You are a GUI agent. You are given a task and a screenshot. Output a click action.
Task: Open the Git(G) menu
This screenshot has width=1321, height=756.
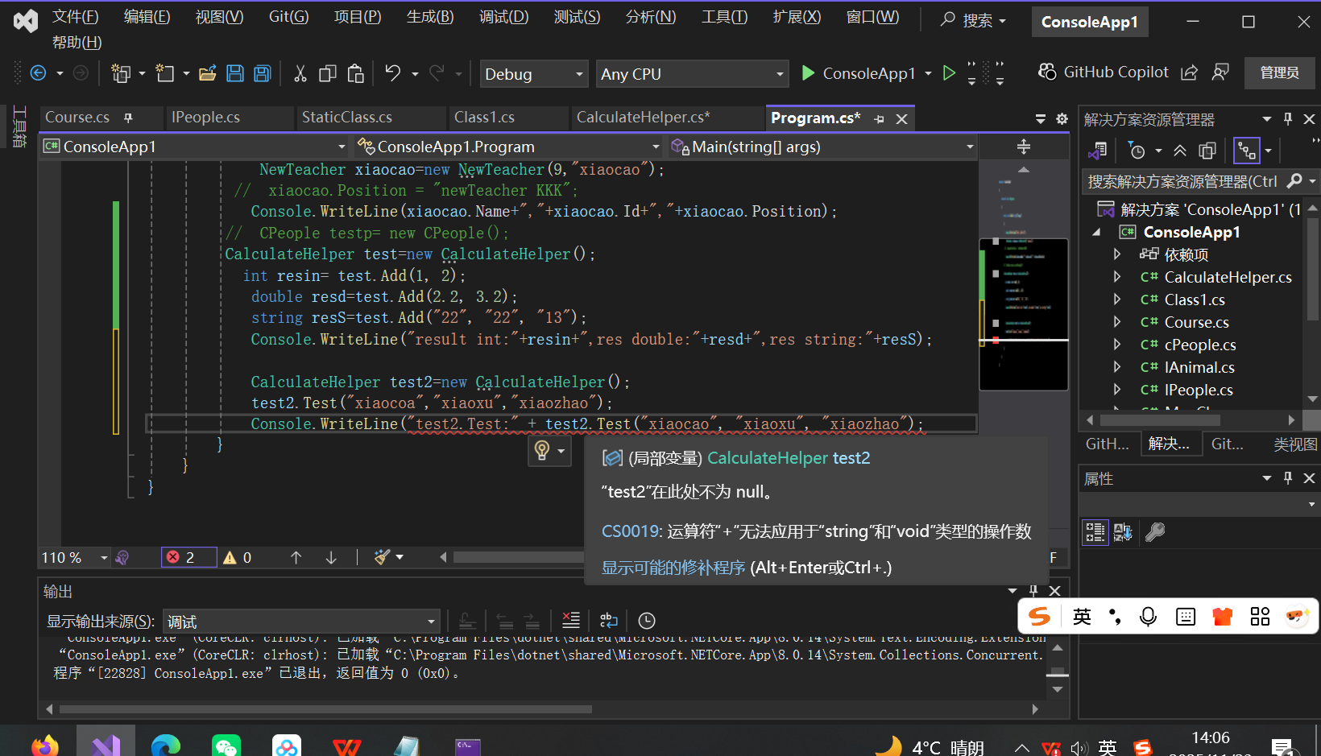[x=288, y=16]
